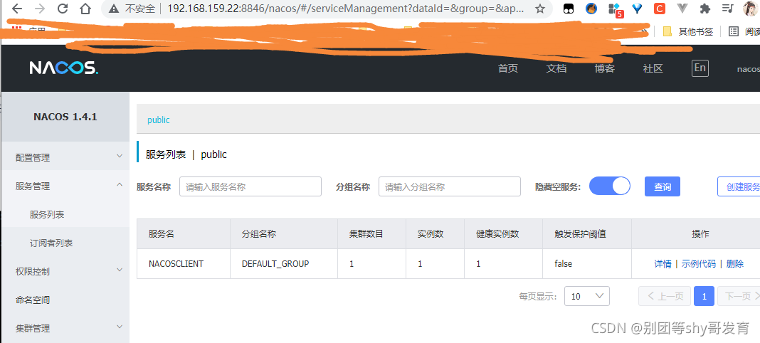The image size is (760, 343).
Task: Switch language with the En button
Action: coord(700,68)
